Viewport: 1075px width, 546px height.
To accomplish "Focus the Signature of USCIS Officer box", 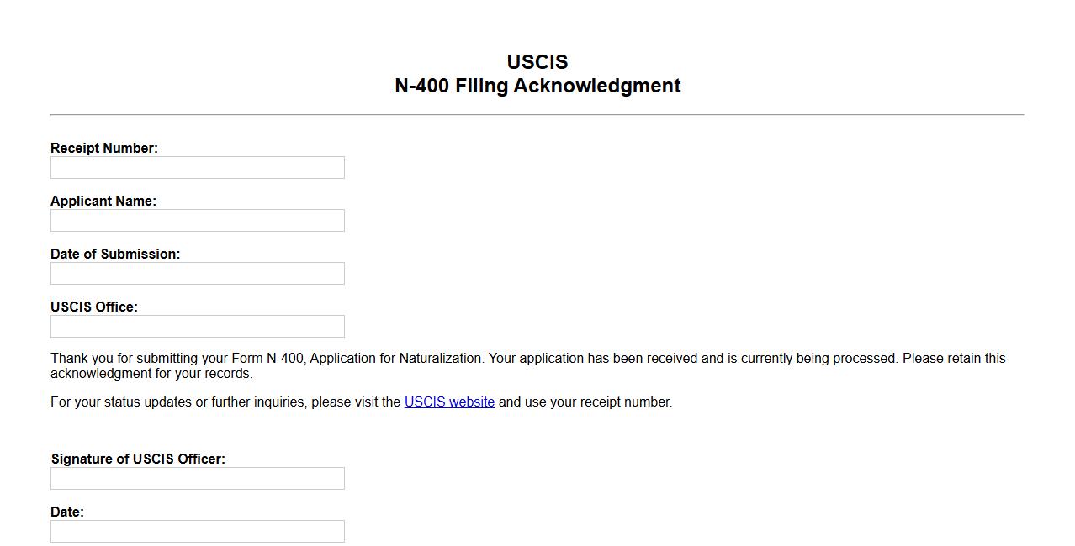I will (197, 479).
